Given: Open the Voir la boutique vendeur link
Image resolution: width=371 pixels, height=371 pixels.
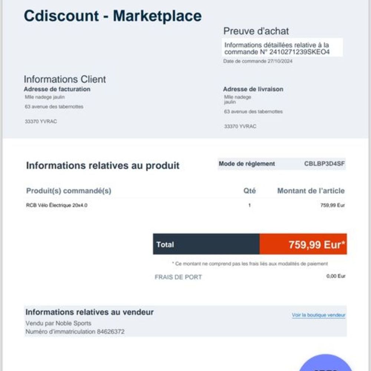Looking at the screenshot, I should [x=318, y=315].
